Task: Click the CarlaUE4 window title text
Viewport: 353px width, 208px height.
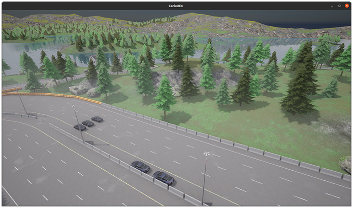Action: pyautogui.click(x=176, y=5)
